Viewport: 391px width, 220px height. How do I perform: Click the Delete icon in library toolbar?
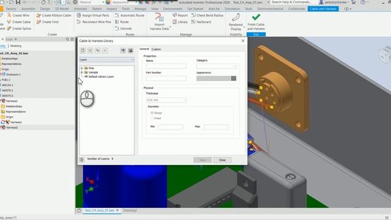click(x=105, y=51)
